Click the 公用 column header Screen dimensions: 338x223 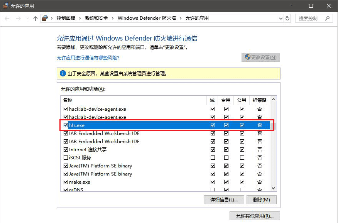242,100
